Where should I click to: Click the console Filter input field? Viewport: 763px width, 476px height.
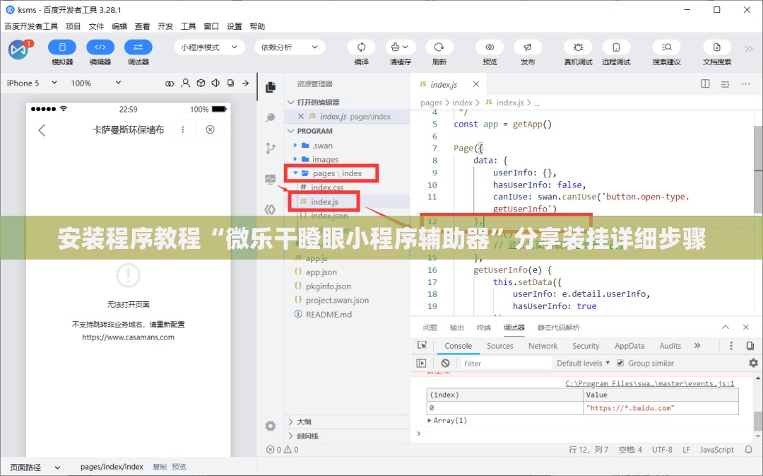506,363
